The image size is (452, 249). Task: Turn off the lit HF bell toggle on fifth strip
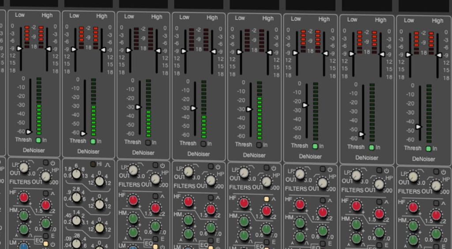[x=267, y=199]
